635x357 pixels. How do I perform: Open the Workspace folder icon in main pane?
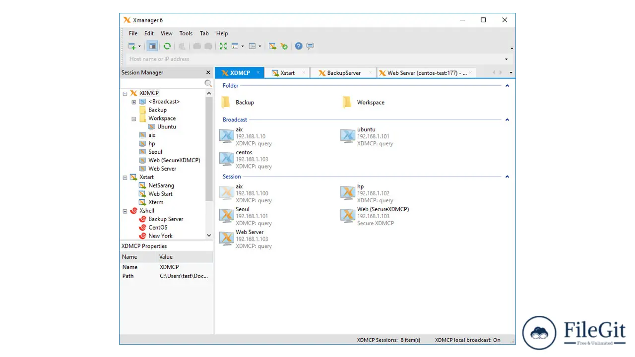(x=347, y=102)
